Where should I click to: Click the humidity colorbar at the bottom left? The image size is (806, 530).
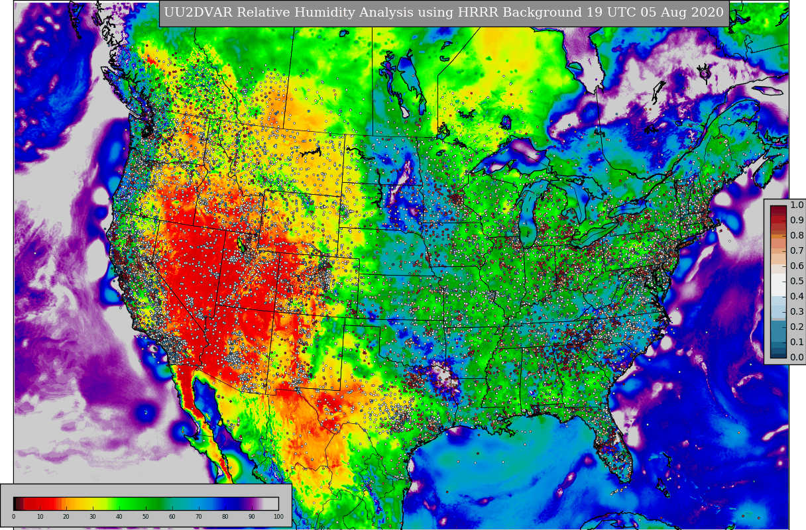pos(146,503)
